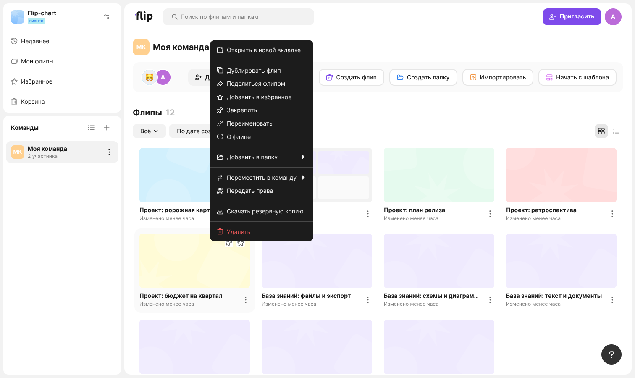Select Передать права menu item

point(262,191)
